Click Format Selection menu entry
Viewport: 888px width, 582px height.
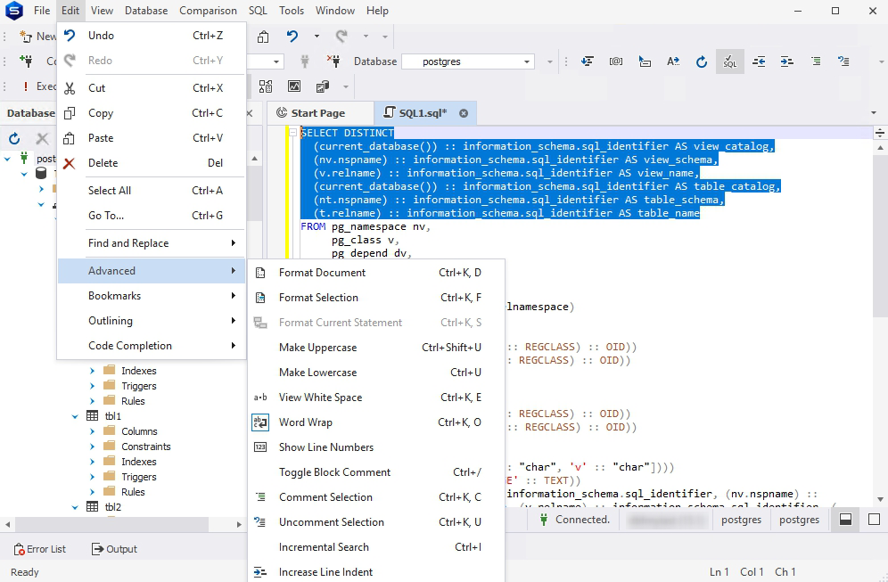376,298
